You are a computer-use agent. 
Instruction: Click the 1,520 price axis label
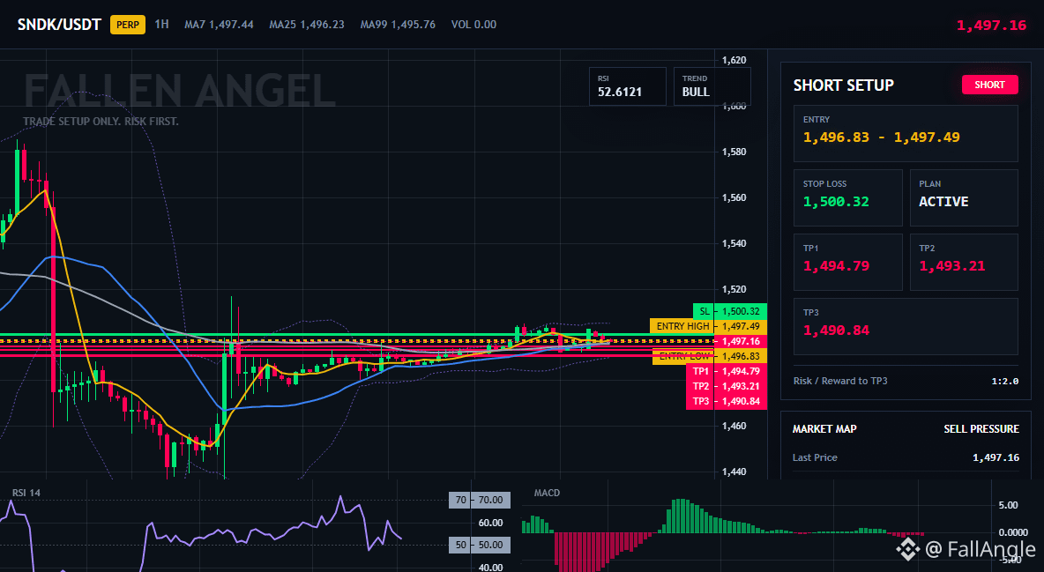(x=735, y=290)
